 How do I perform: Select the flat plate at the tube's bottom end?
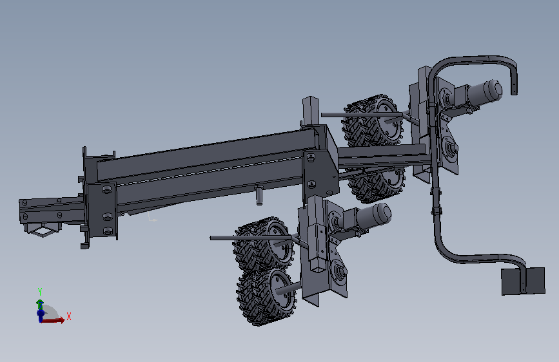(523, 281)
